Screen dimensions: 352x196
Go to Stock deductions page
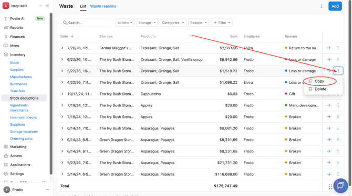24,98
